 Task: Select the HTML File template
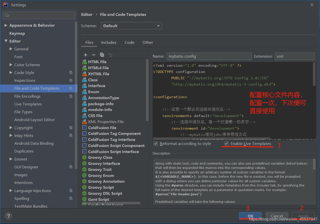click(x=97, y=62)
